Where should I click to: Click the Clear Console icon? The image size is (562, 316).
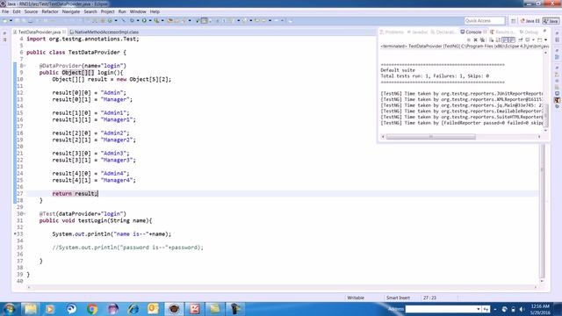[491, 40]
